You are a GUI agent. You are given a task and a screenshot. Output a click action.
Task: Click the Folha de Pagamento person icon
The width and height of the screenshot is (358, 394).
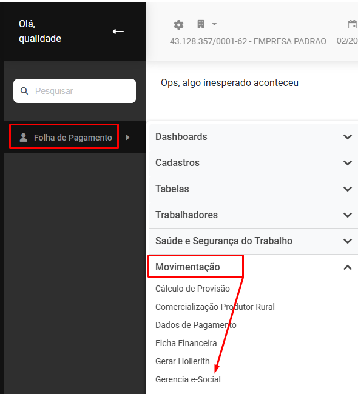click(24, 138)
